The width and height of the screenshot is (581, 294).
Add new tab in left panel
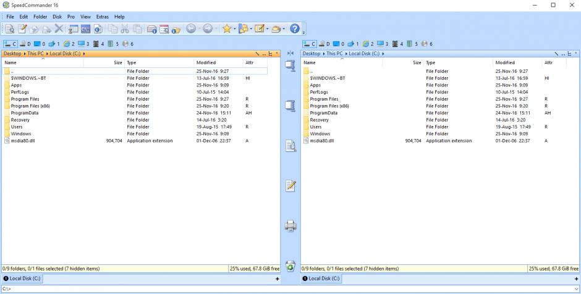[278, 279]
